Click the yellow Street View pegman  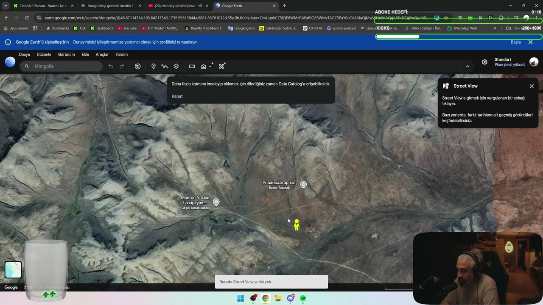[297, 225]
